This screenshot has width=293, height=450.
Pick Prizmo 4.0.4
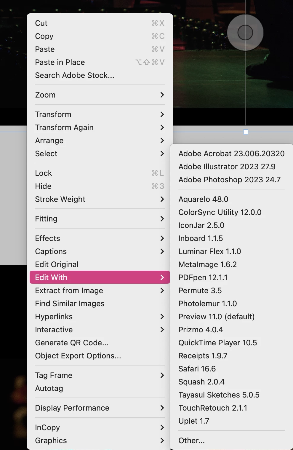click(232, 330)
